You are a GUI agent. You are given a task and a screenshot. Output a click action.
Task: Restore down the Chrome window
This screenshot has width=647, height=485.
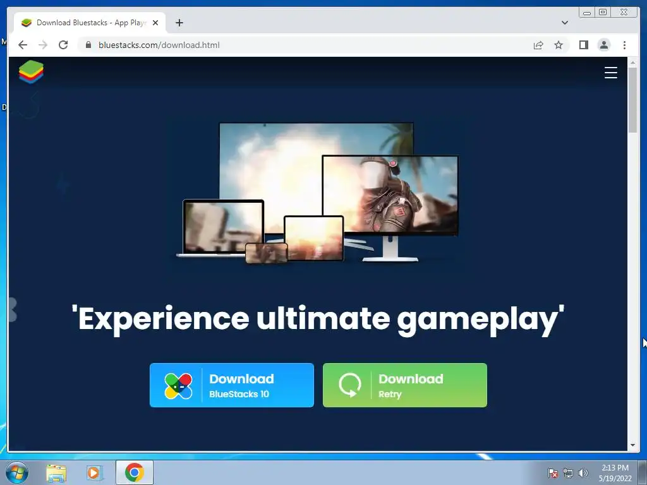602,13
